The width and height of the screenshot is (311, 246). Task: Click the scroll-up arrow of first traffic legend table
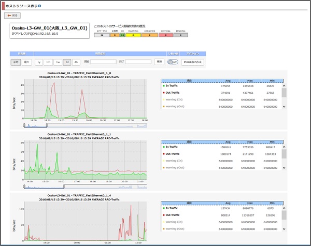284,86
